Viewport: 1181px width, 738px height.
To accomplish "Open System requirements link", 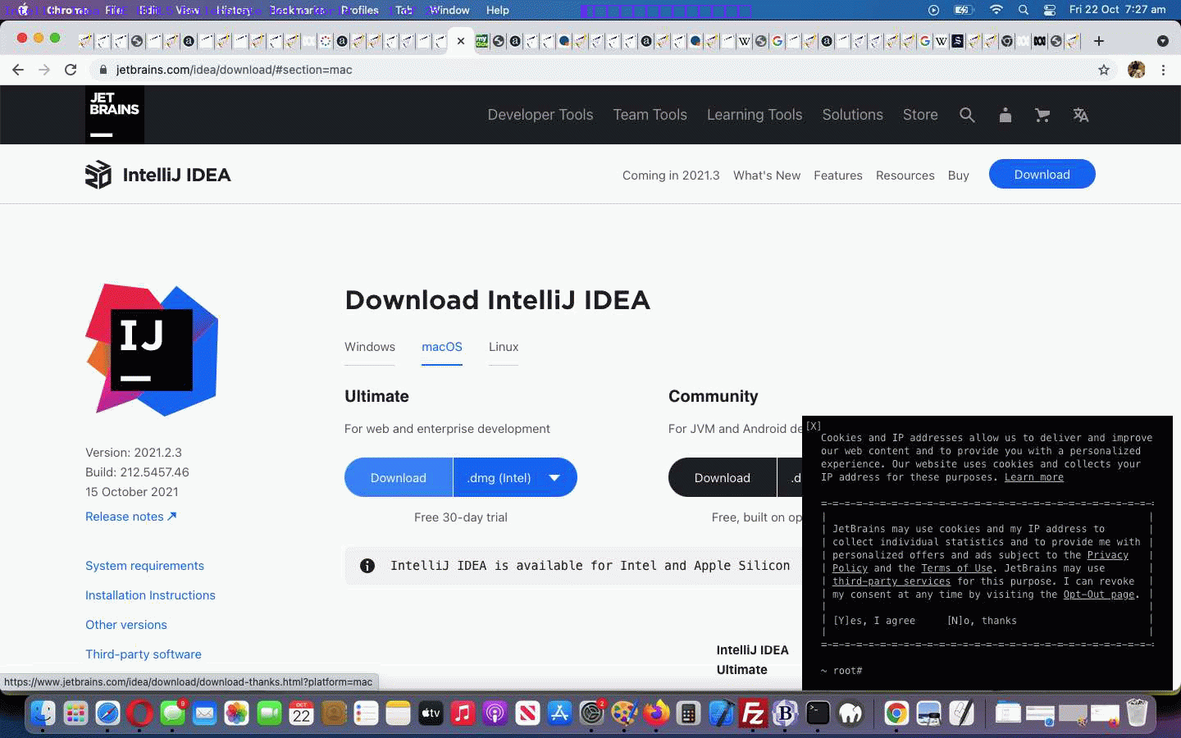I will point(144,566).
